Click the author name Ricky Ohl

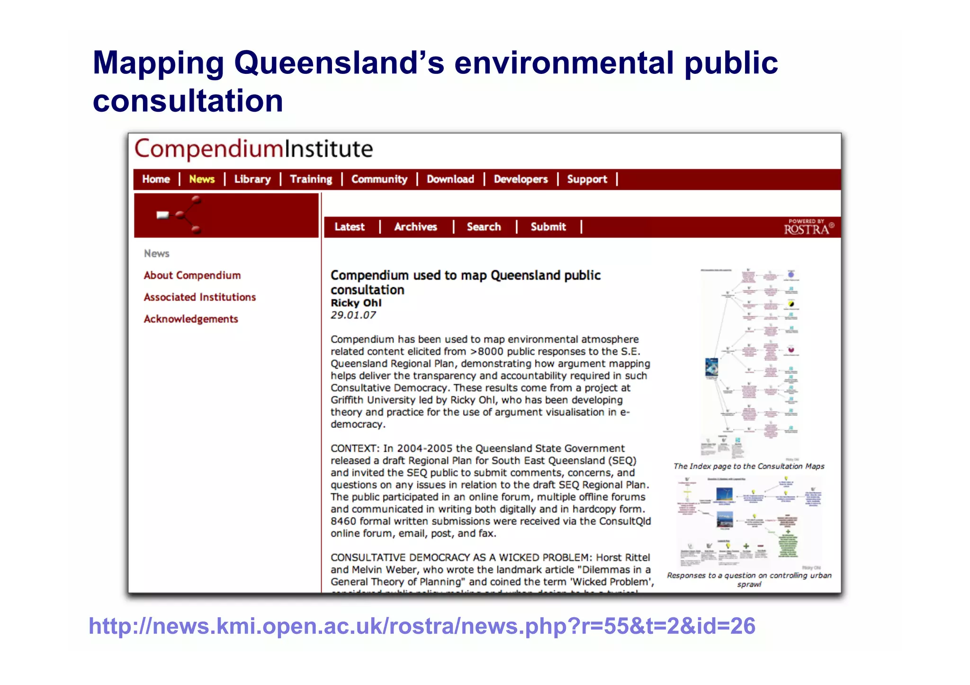tap(356, 303)
